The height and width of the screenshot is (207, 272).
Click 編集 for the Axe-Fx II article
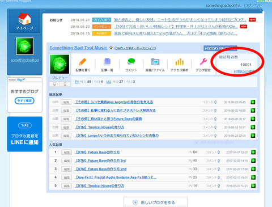[66, 178]
